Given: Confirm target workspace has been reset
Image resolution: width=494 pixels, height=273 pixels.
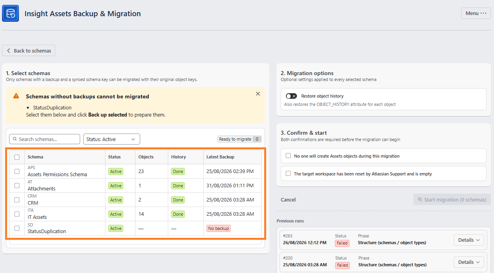Looking at the screenshot, I should [288, 173].
